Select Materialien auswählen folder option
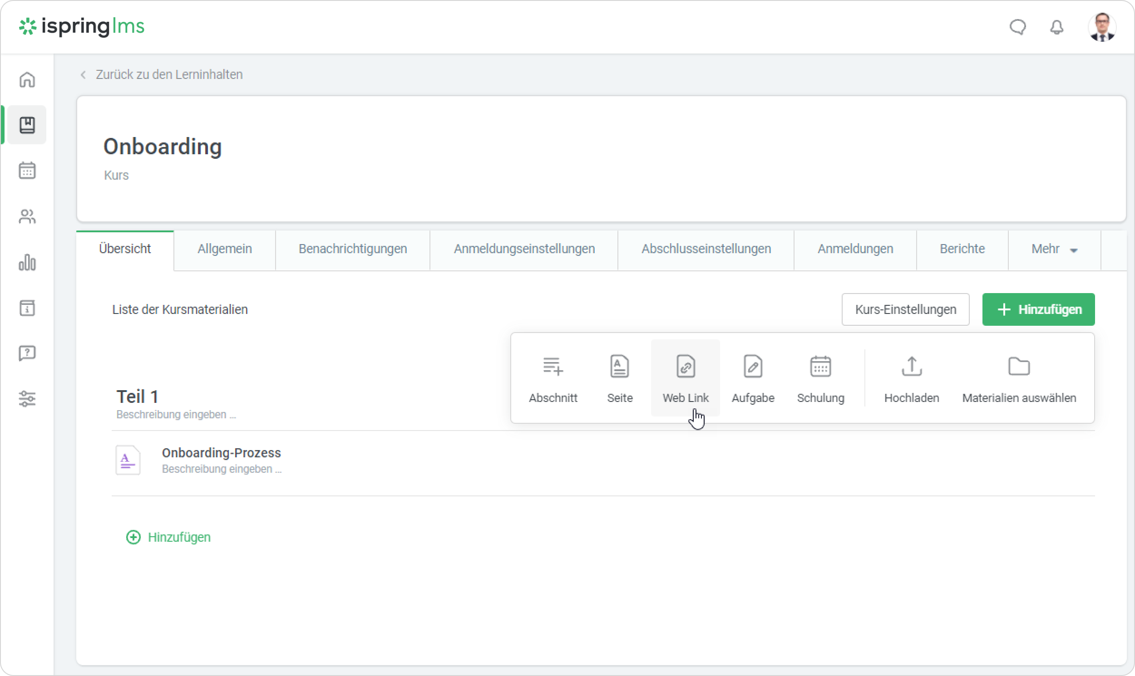The width and height of the screenshot is (1135, 676). click(x=1019, y=378)
